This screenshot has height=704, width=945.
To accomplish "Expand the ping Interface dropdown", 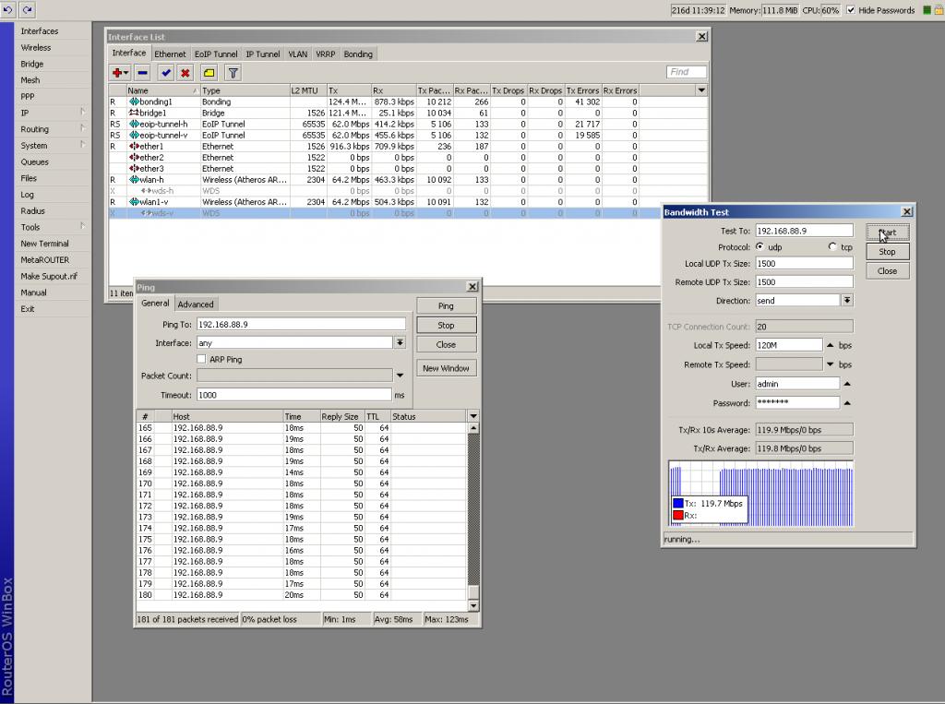I will [400, 342].
